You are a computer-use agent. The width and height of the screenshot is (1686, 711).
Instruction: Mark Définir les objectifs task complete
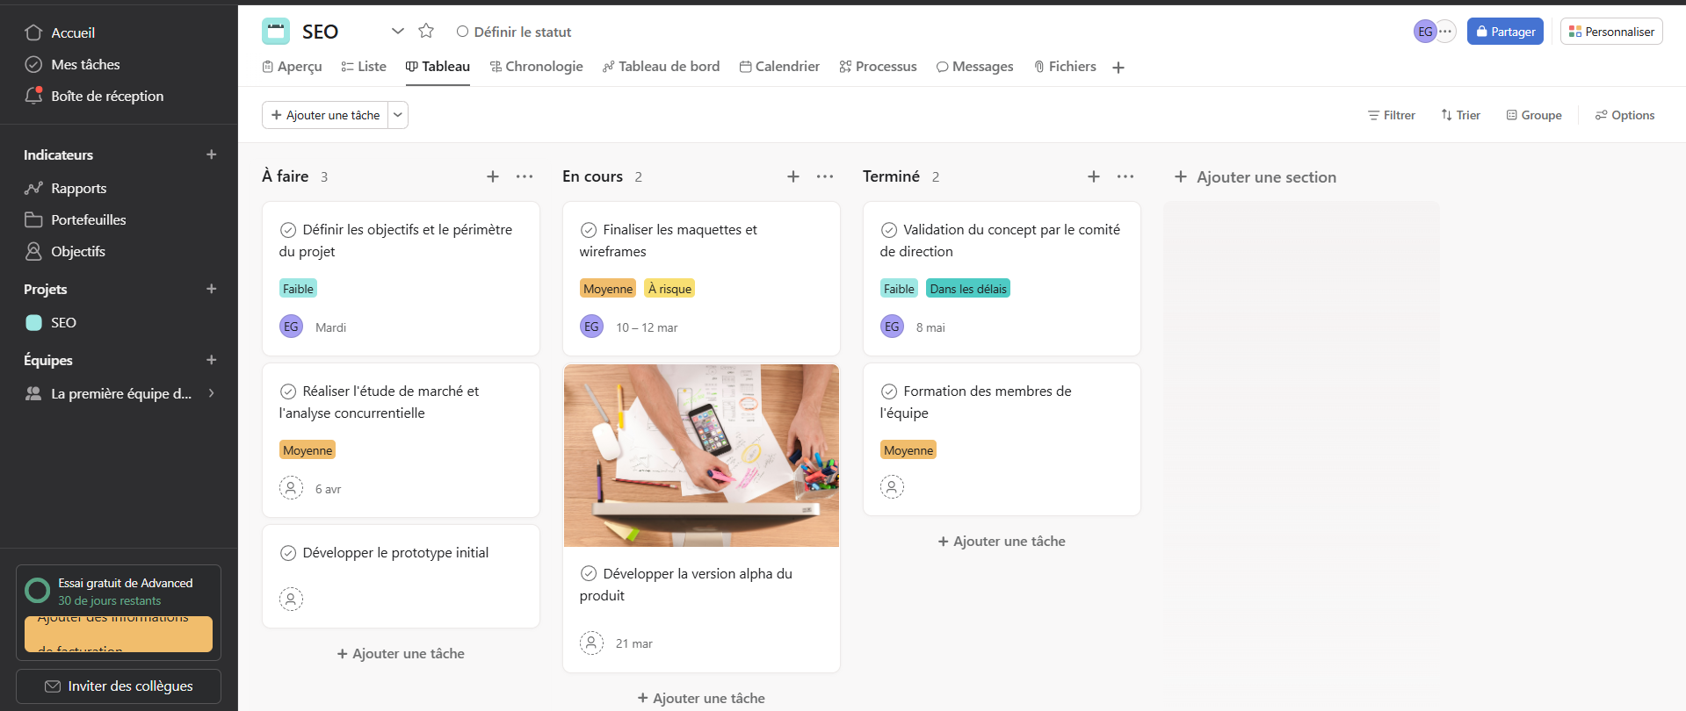point(288,230)
